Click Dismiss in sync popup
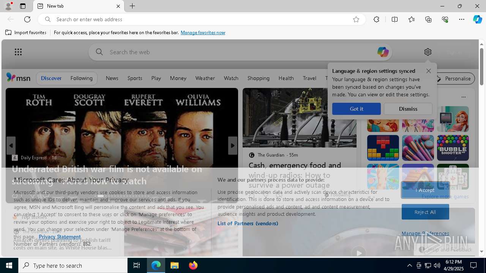This screenshot has width=486, height=273. pyautogui.click(x=408, y=109)
